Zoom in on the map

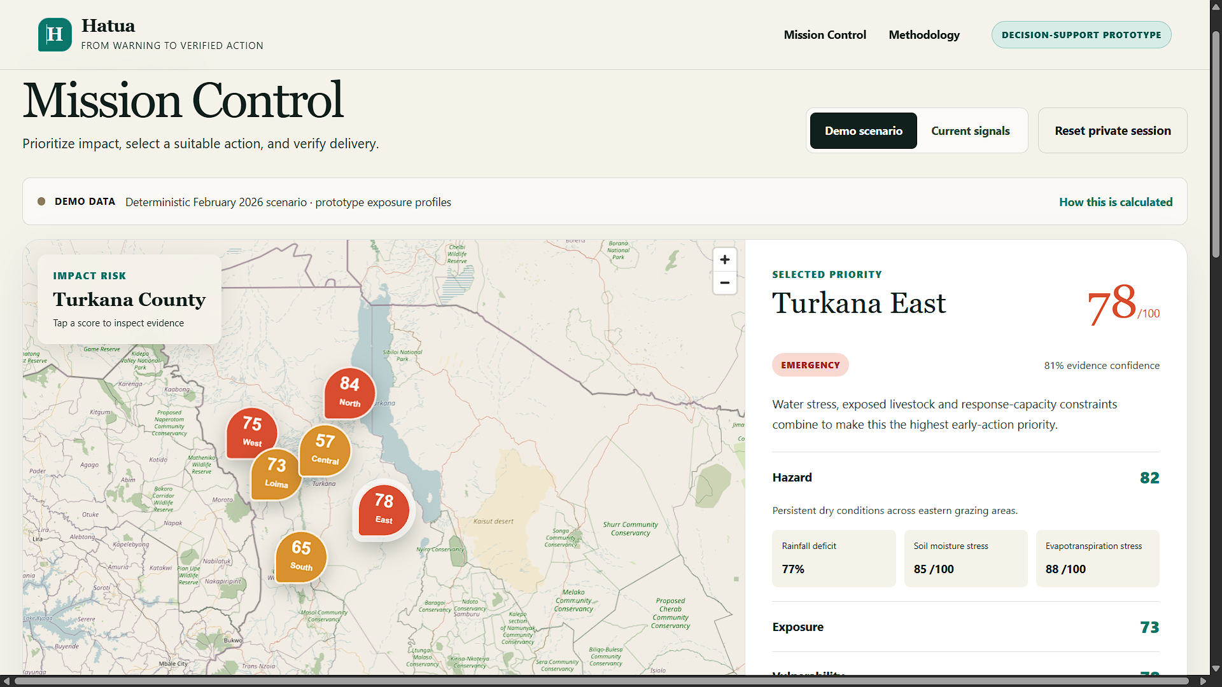coord(724,260)
